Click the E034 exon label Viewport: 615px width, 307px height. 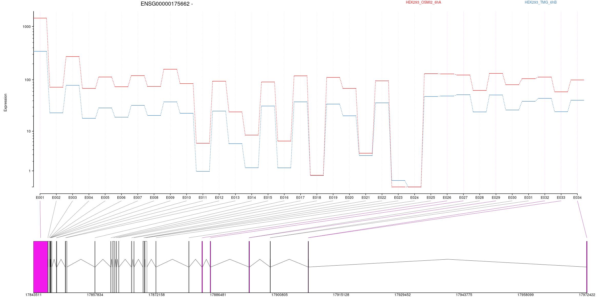coord(577,198)
